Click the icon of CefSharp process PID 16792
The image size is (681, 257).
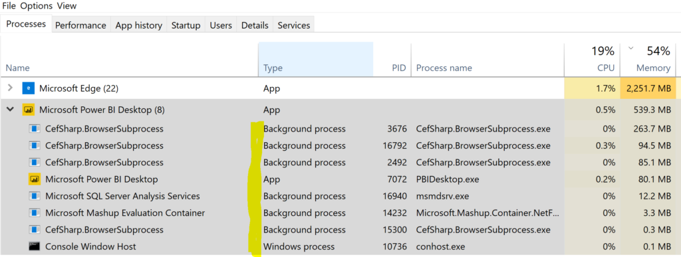[x=35, y=145]
